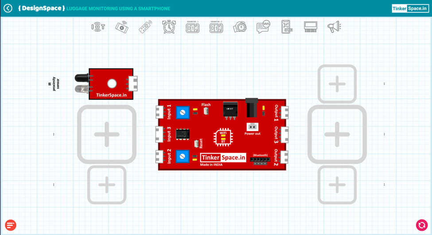Click the black DC power jack
Image resolution: width=432 pixels, height=235 pixels.
(x=252, y=108)
